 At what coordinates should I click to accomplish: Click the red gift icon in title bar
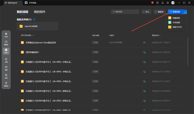click(152, 3)
